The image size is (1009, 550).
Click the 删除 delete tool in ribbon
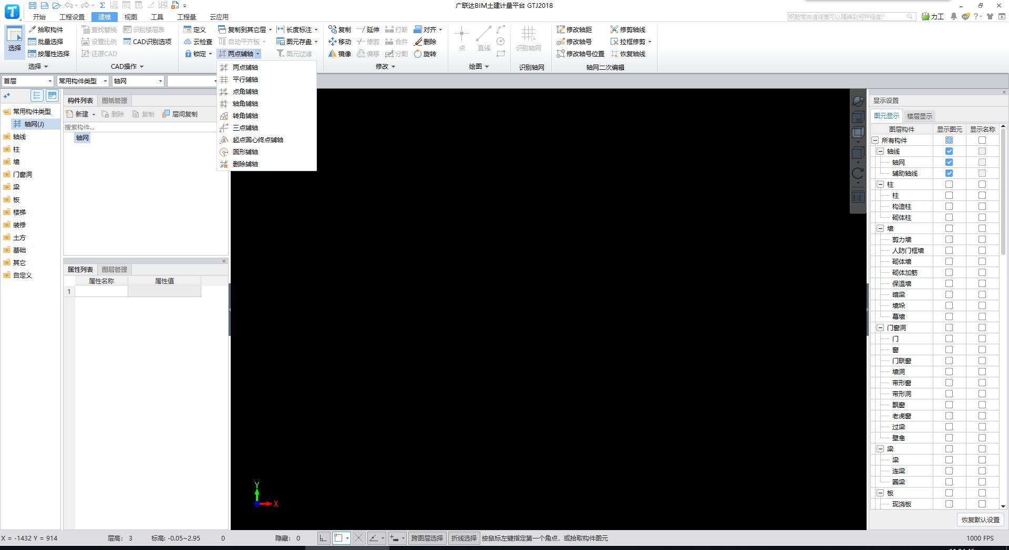click(x=425, y=41)
